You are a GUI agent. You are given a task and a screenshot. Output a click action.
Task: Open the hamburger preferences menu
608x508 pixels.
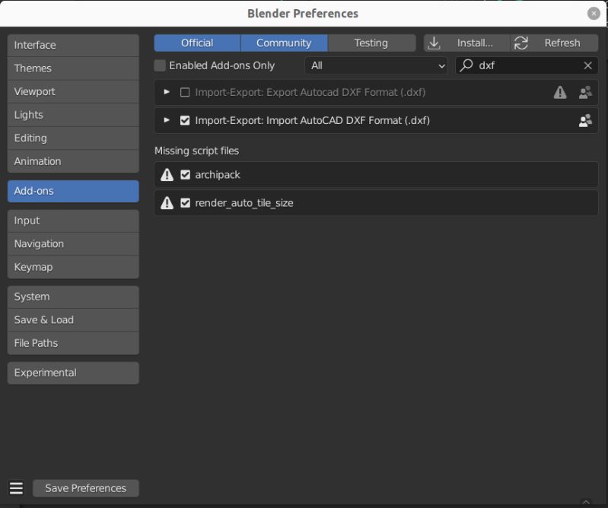point(16,488)
